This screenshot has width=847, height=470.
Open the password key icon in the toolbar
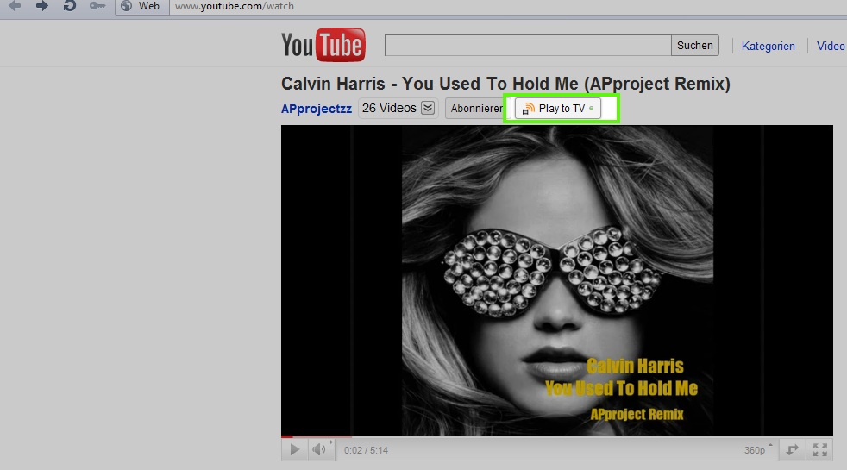pos(97,6)
